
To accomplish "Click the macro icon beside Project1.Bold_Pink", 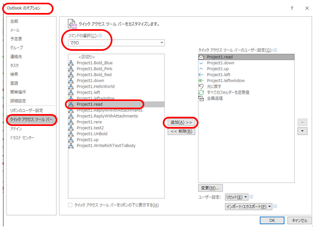I will pyautogui.click(x=71, y=69).
